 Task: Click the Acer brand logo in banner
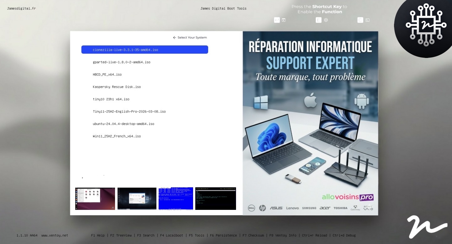click(x=325, y=208)
